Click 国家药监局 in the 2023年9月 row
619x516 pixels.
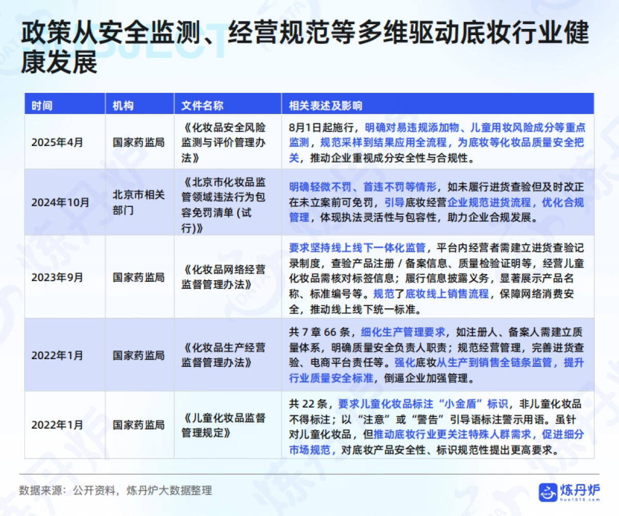(137, 278)
